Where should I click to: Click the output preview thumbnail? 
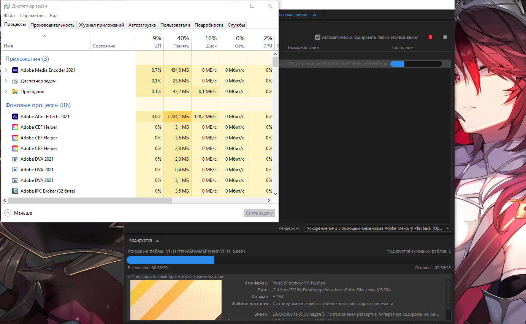pos(176,300)
